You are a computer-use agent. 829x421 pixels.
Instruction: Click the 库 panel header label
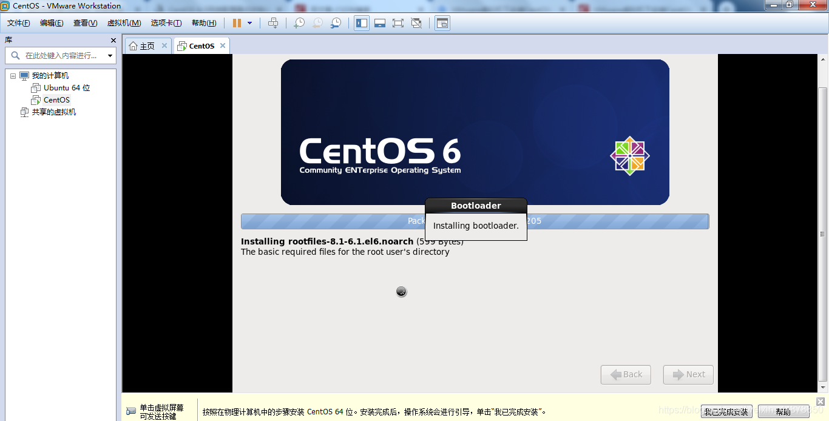[8, 40]
